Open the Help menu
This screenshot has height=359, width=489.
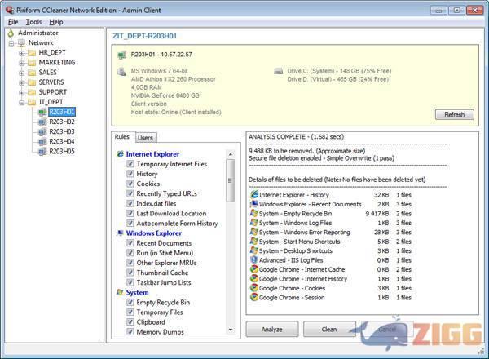tap(56, 22)
